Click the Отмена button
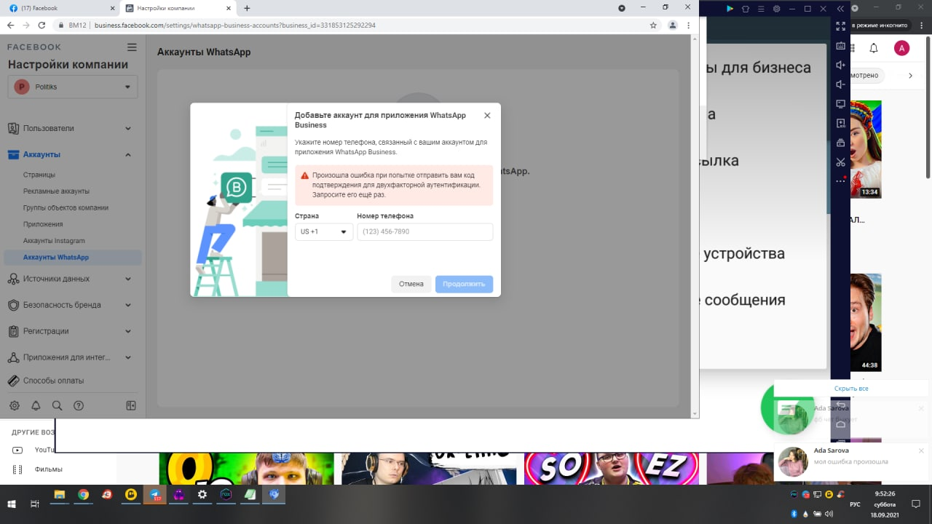Viewport: 932px width, 524px height. coord(411,284)
